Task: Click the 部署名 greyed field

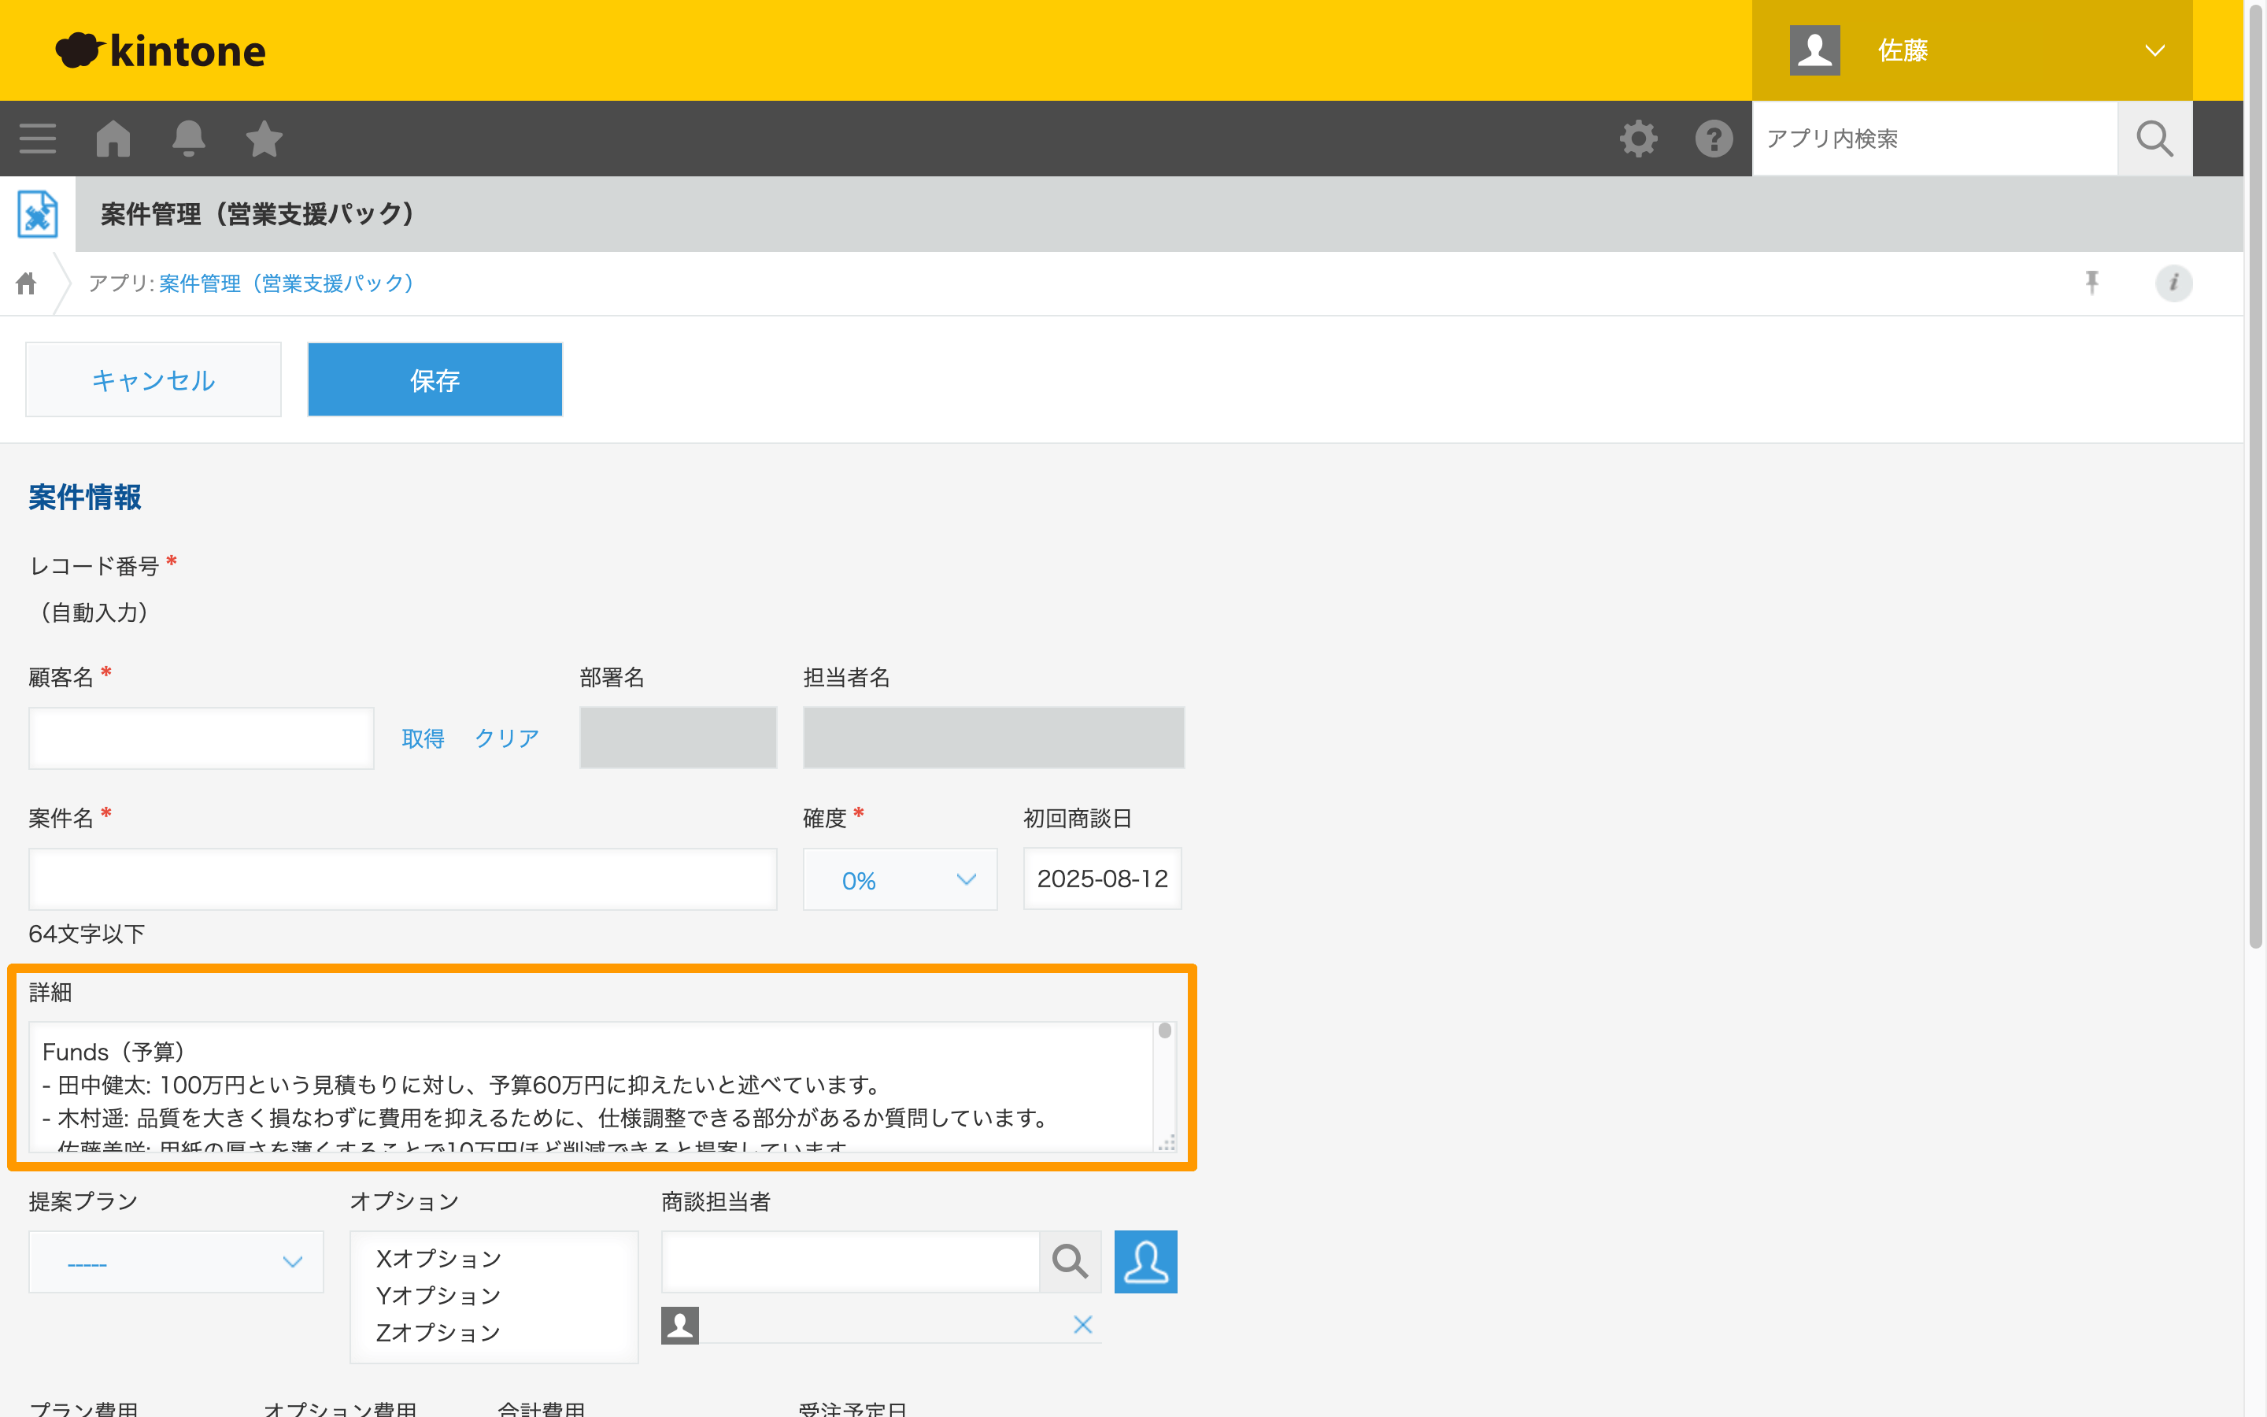Action: [x=679, y=738]
